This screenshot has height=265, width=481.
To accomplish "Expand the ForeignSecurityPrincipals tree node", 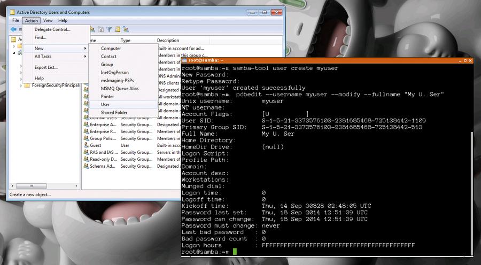I will point(21,85).
